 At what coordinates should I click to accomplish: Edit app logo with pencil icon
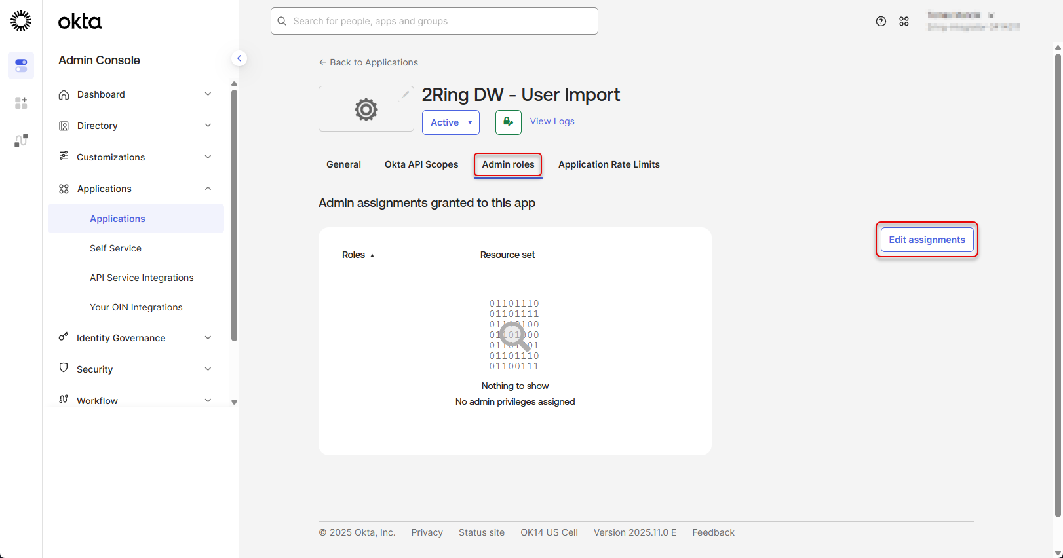click(x=406, y=94)
